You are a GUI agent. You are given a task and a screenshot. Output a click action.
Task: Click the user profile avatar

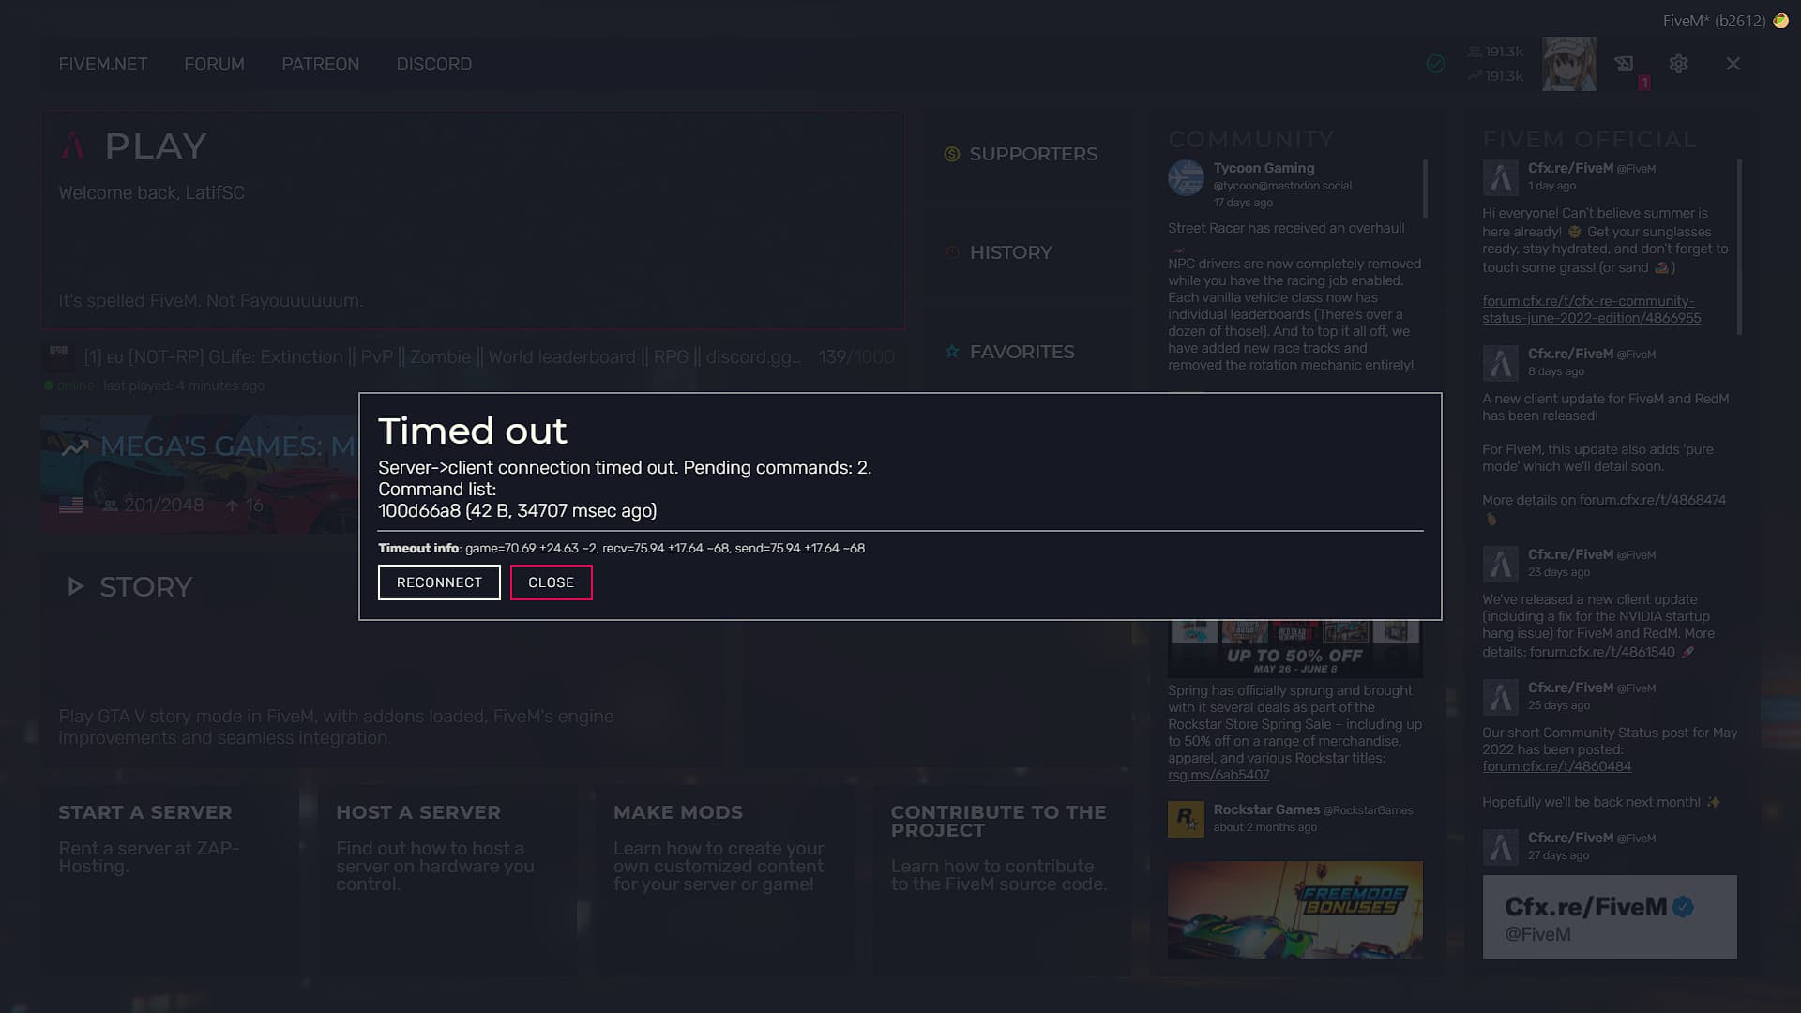pyautogui.click(x=1568, y=64)
